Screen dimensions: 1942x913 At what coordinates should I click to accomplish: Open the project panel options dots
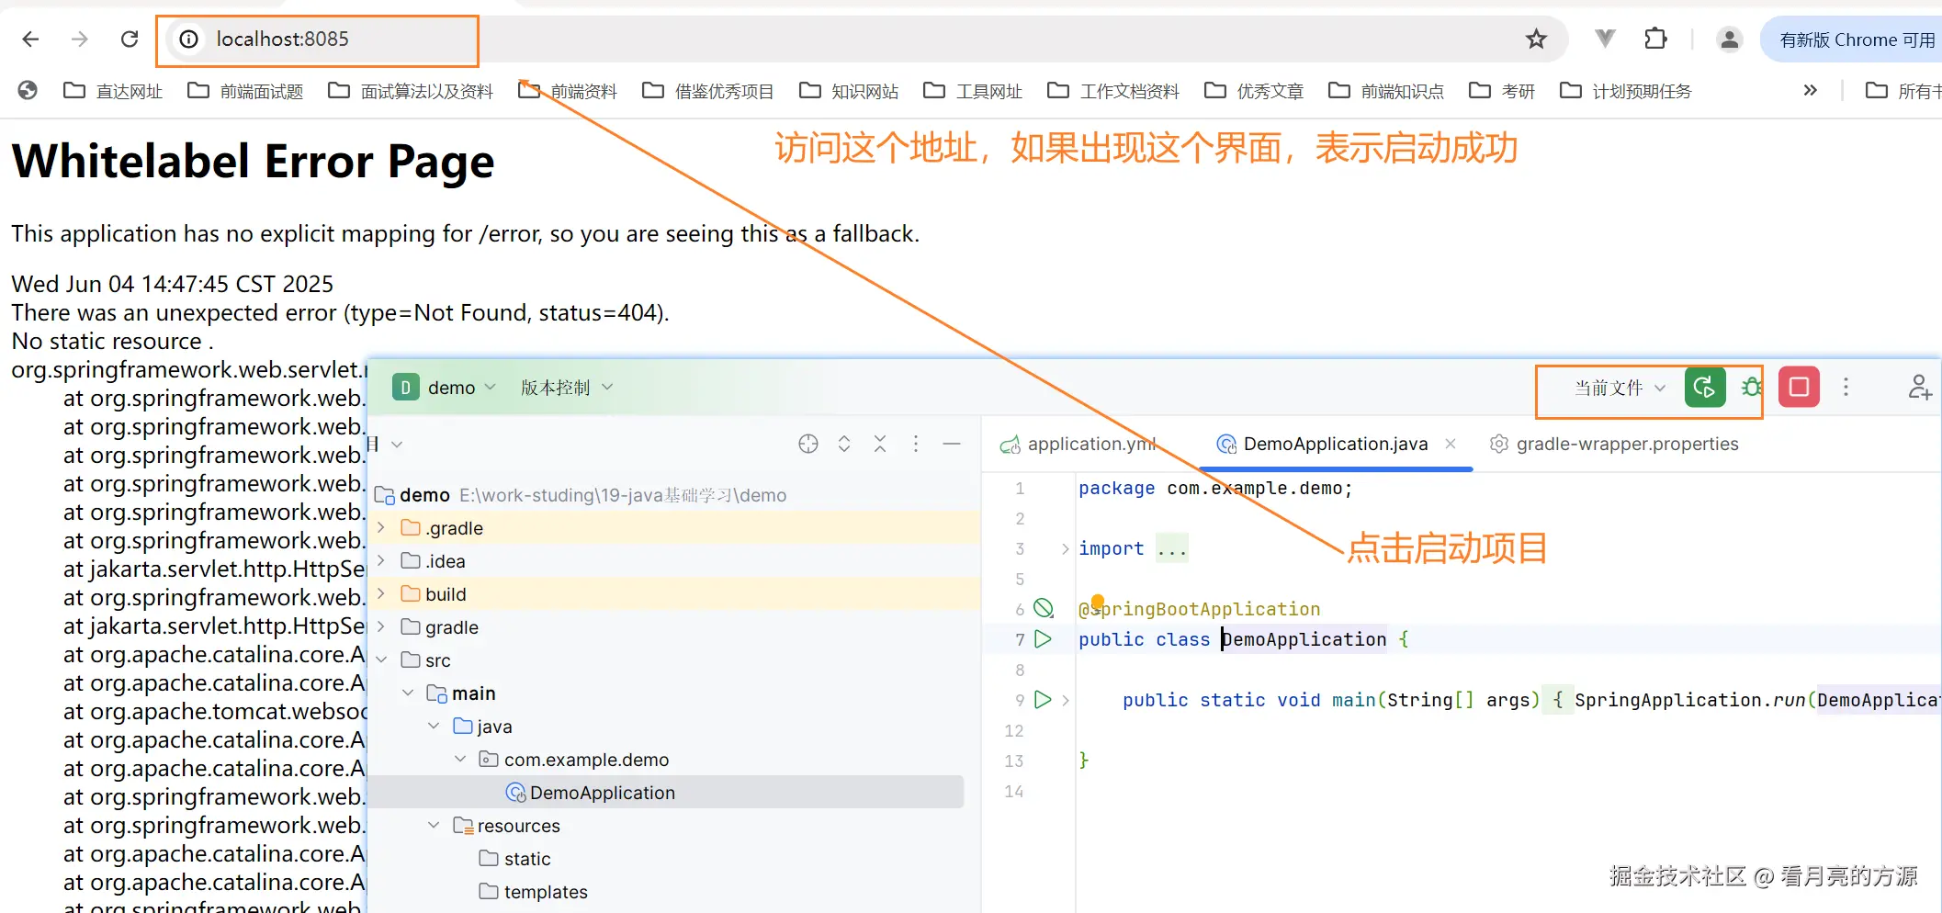[916, 445]
